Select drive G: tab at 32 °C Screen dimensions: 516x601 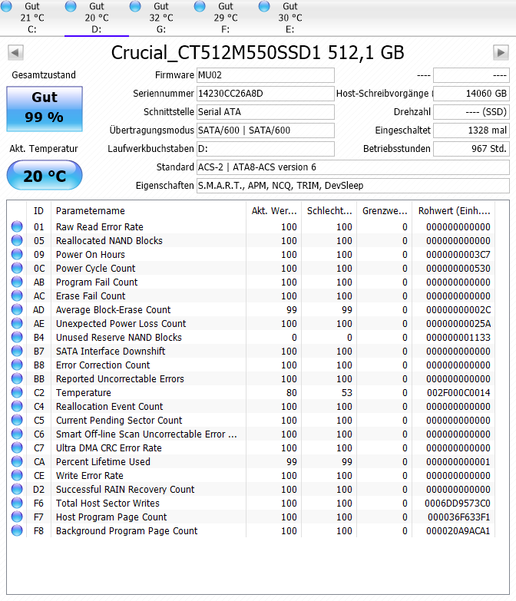point(161,18)
